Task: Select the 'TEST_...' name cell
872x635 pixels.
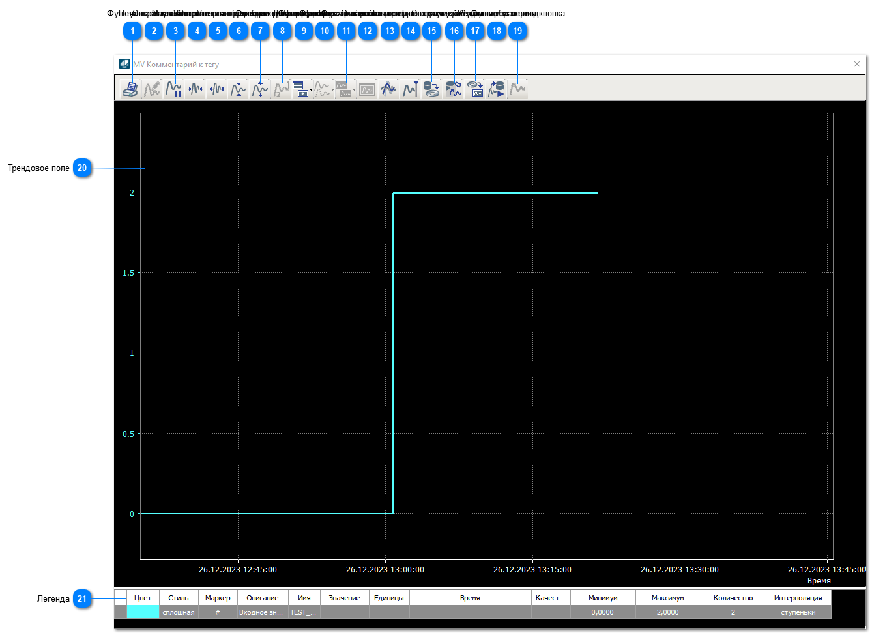Action: tap(304, 612)
